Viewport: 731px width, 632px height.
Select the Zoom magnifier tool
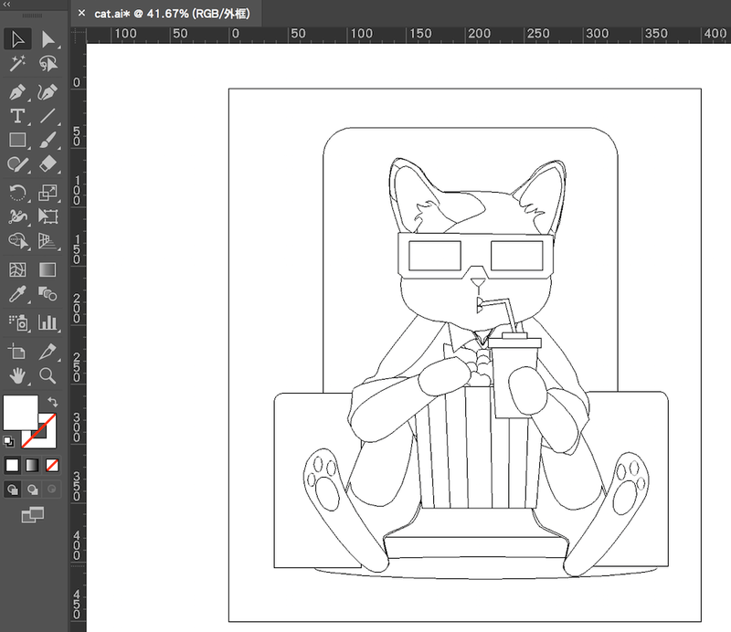click(x=48, y=374)
